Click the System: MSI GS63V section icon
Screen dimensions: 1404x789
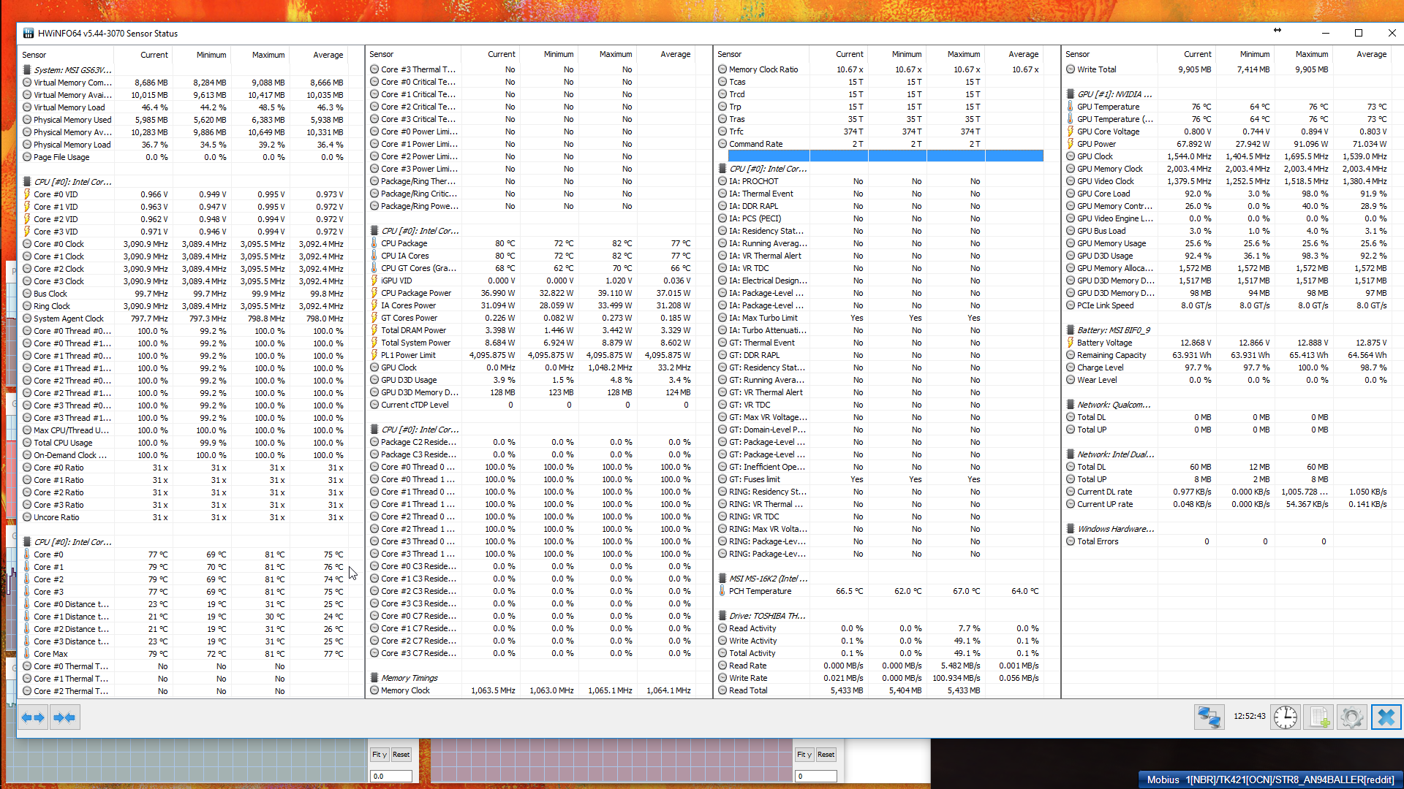(27, 70)
